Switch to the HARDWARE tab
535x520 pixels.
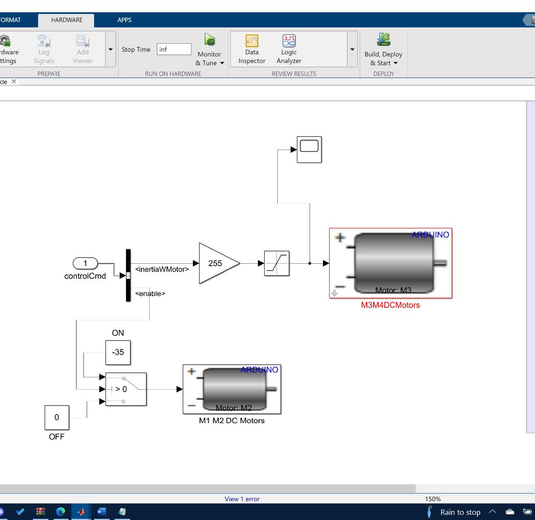point(67,20)
